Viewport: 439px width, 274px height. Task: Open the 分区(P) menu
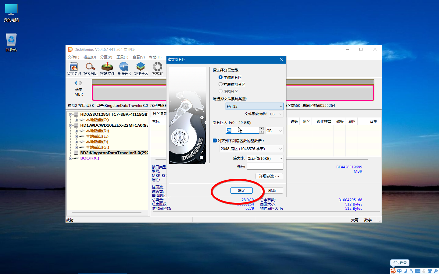point(106,57)
